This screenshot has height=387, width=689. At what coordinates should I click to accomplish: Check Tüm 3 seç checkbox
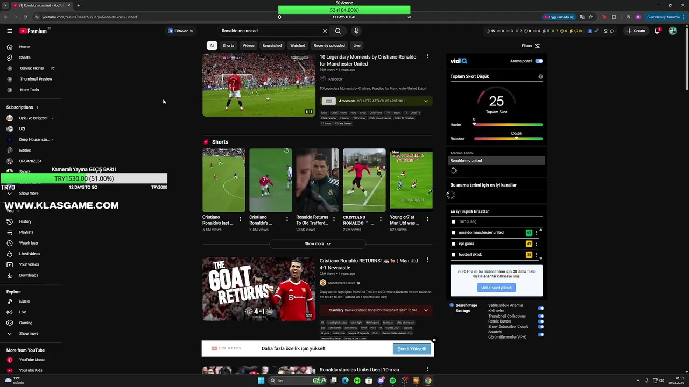click(453, 221)
